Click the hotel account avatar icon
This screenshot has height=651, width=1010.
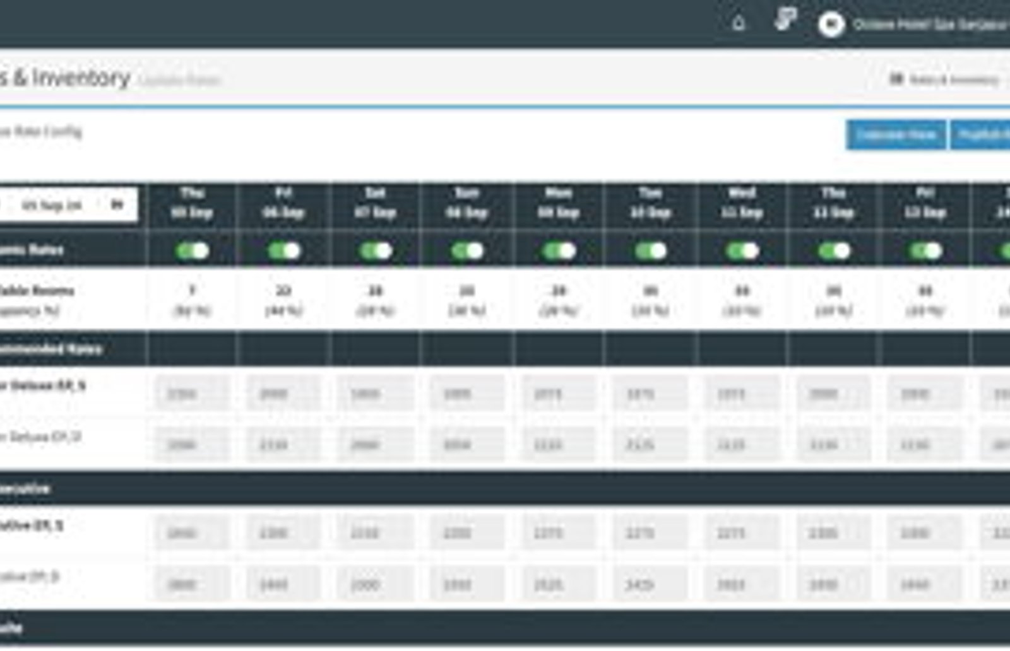831,25
